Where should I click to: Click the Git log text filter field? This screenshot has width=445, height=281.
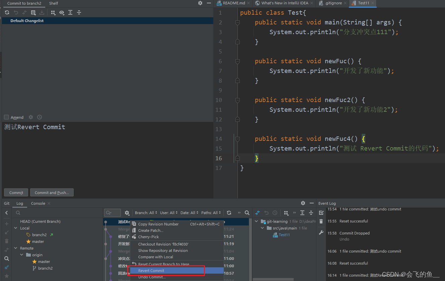pos(113,213)
